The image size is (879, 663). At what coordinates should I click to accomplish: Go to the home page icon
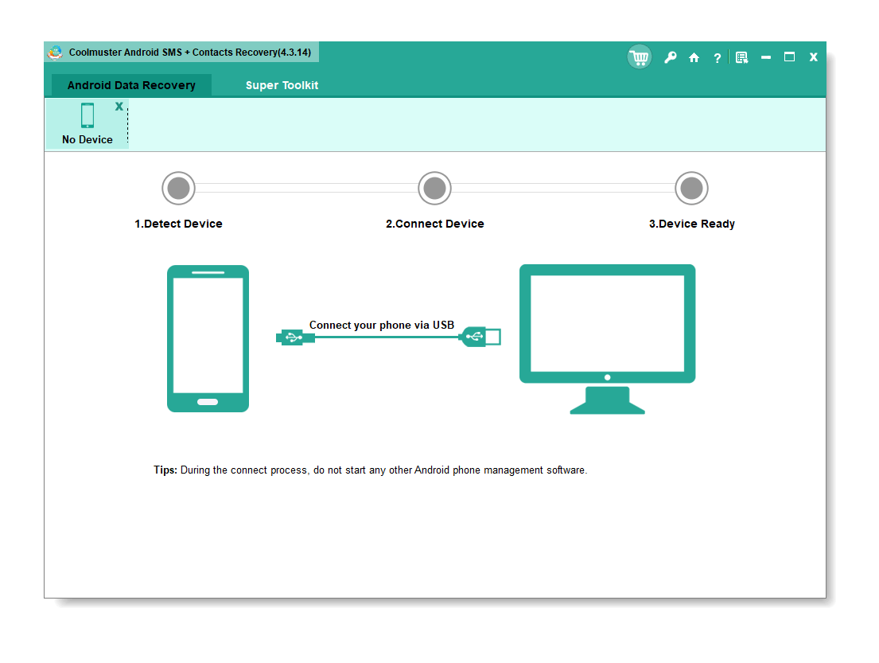694,57
